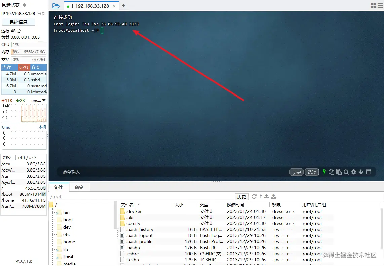Add a new session tab with plus
Screen dimensions: 384x266
(123, 6)
